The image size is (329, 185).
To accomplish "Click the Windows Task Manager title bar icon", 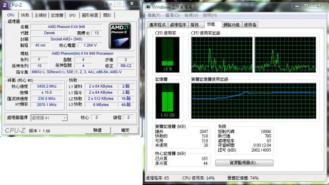I will point(148,7).
